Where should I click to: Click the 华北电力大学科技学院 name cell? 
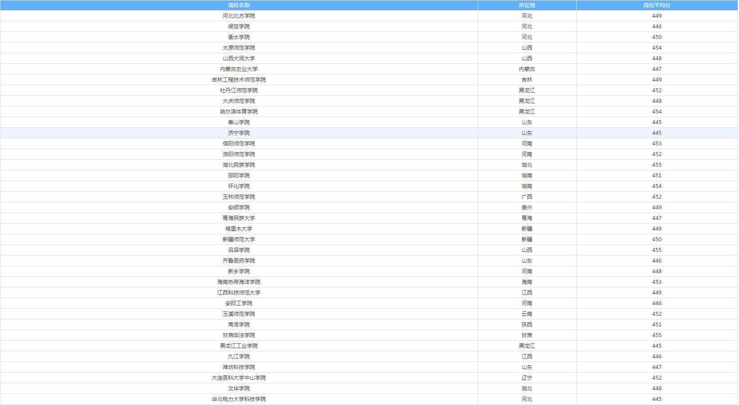click(x=239, y=399)
